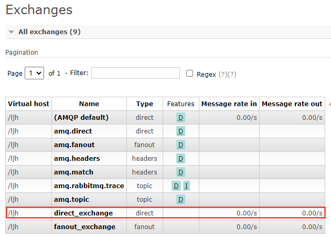331x237 pixels.
Task: Open the amq.rabbitmq.trace exchange
Action: 89,186
